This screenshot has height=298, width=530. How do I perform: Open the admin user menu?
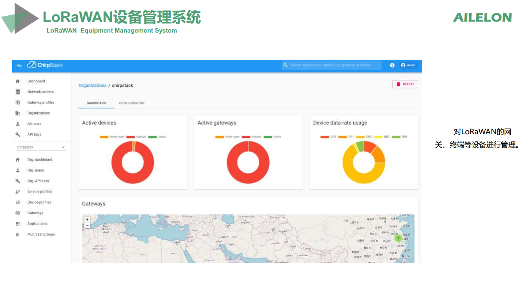click(408, 65)
